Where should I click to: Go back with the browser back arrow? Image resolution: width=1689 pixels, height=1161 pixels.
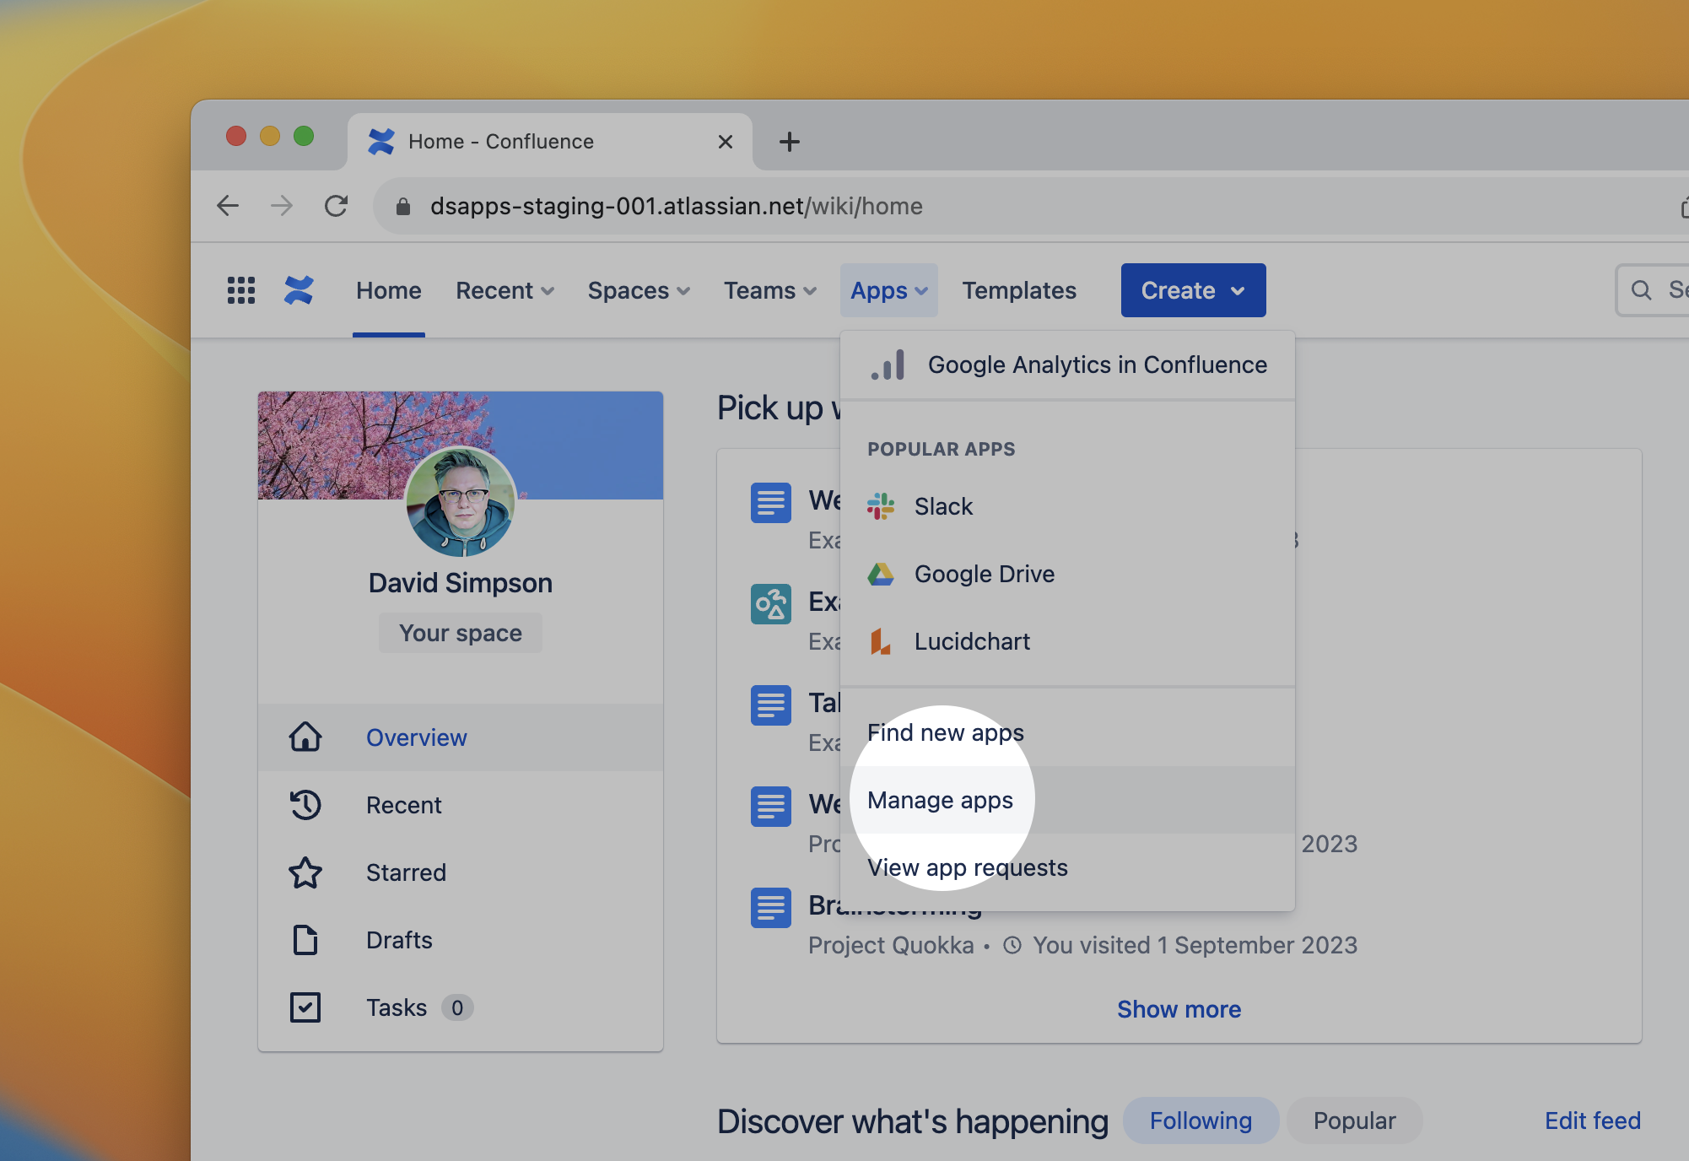click(228, 206)
